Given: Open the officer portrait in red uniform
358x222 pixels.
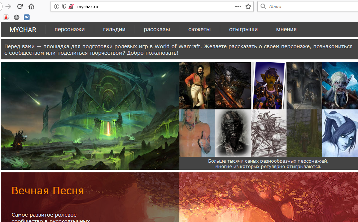Looking at the screenshot, I should (197, 86).
